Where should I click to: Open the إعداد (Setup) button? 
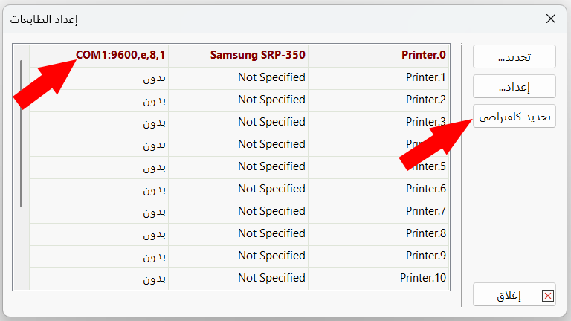(514, 86)
